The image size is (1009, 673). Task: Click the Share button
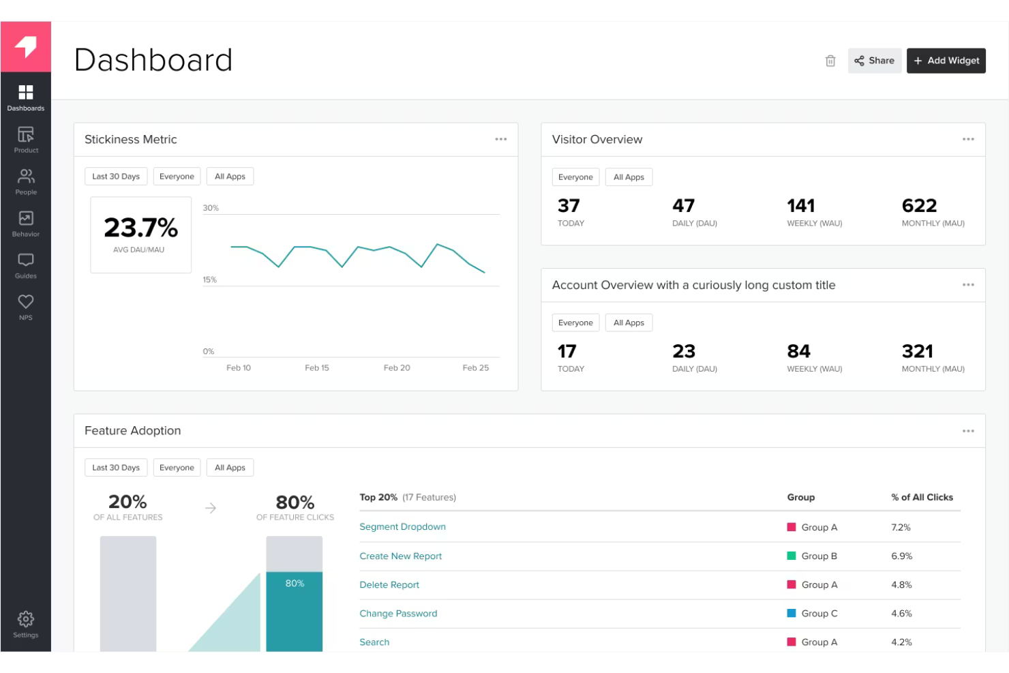coord(875,61)
